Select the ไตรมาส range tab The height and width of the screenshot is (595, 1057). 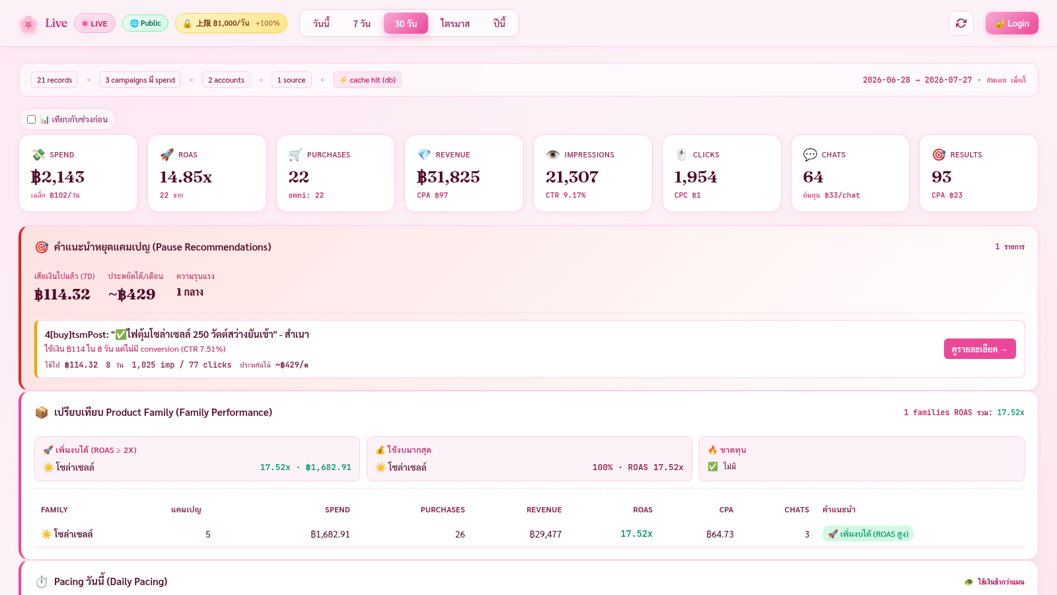[x=455, y=23]
